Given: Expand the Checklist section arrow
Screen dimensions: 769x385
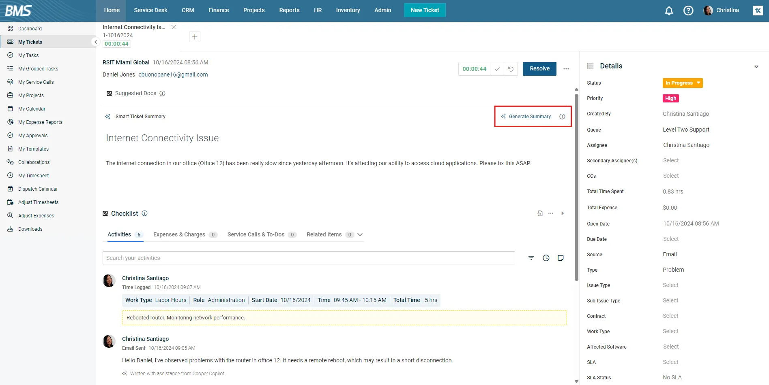Looking at the screenshot, I should [563, 213].
